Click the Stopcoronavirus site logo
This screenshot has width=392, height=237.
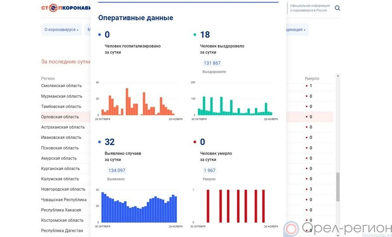[65, 8]
